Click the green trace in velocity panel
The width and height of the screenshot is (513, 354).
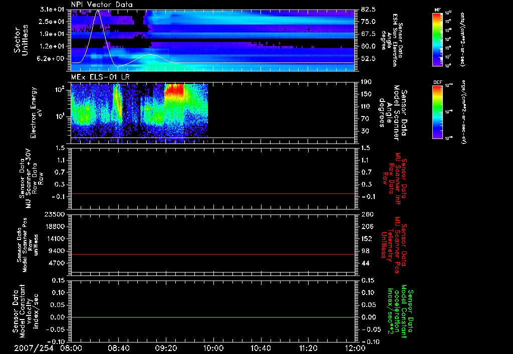click(x=213, y=317)
